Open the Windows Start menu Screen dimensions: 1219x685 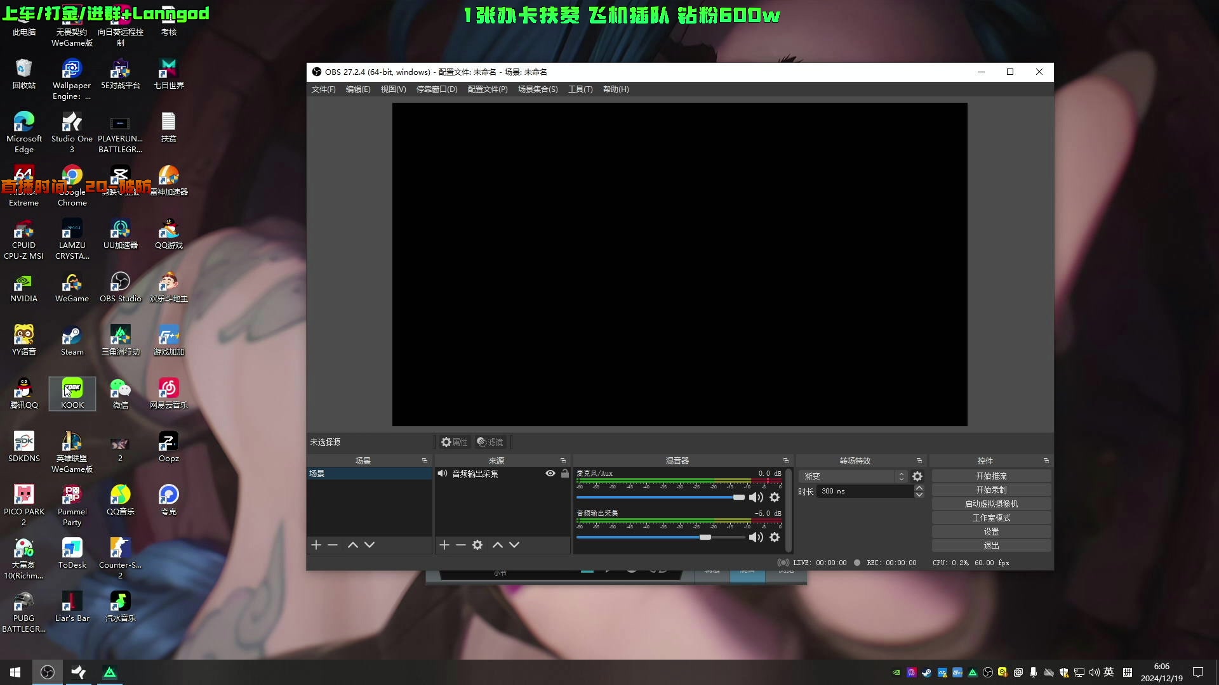15,672
